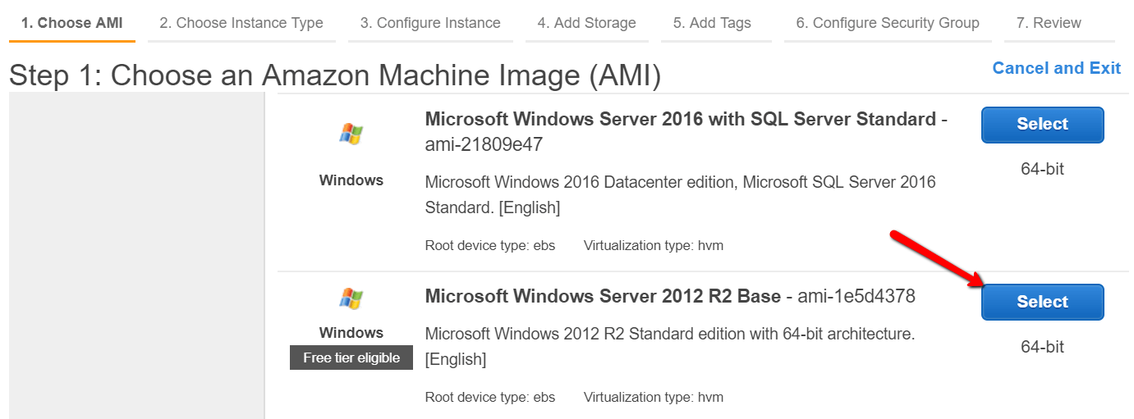
Task: Open the 4. Add Storage tab
Action: point(586,23)
